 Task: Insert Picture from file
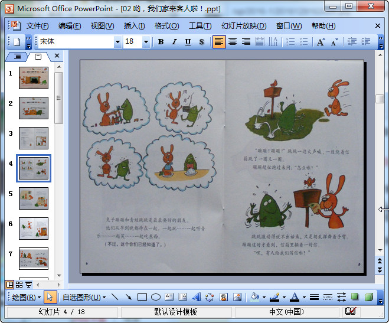[237, 297]
